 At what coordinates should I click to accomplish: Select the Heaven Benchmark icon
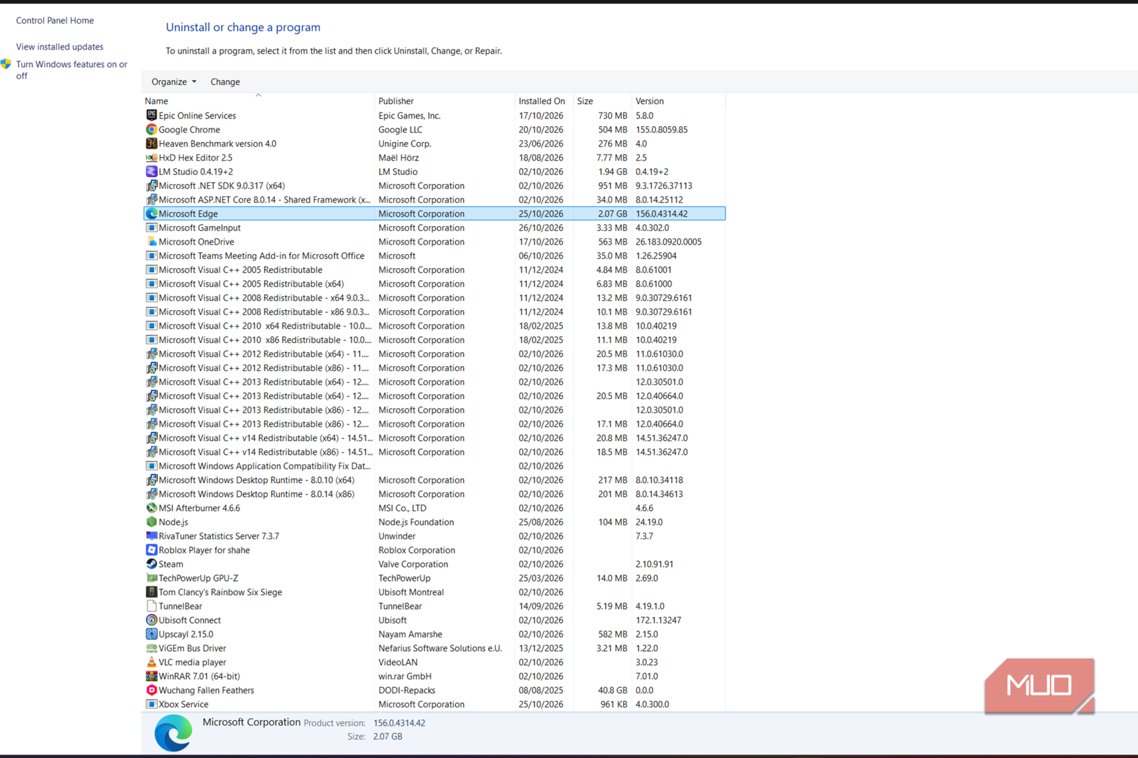click(x=151, y=143)
